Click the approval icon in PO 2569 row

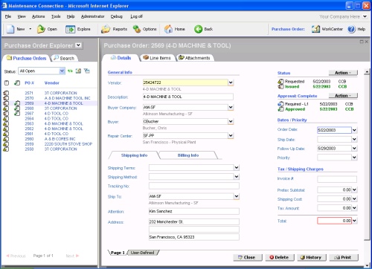(17, 103)
